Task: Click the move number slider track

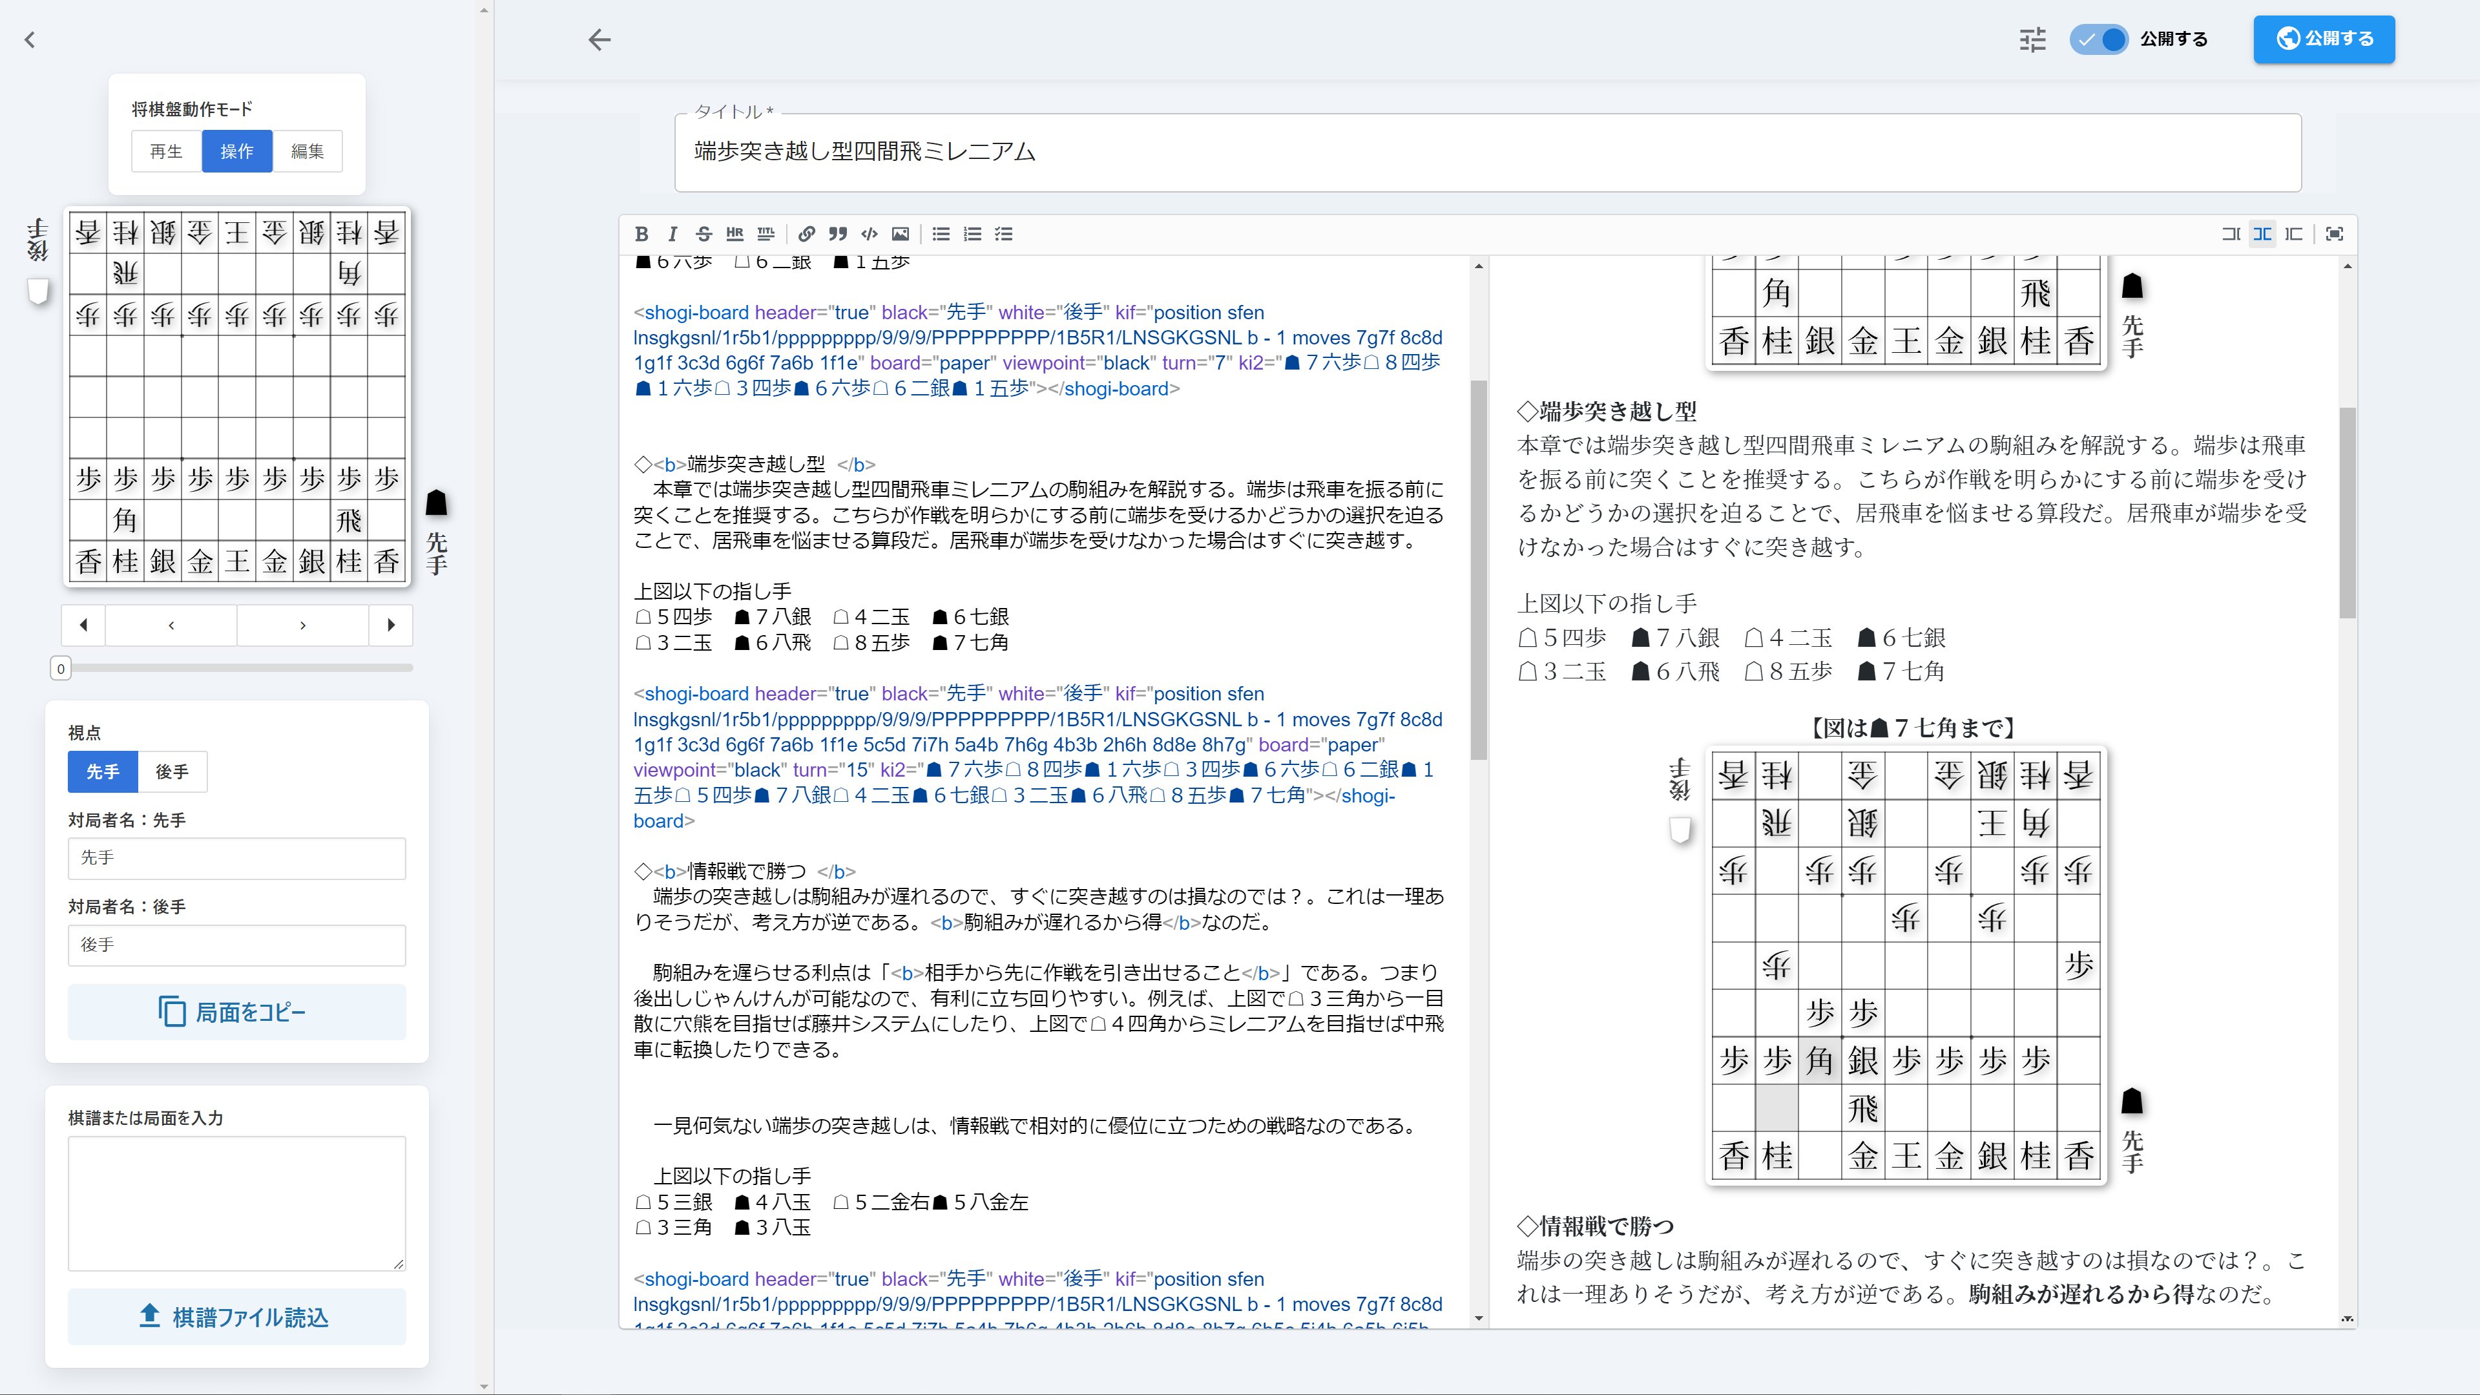Action: coord(237,667)
